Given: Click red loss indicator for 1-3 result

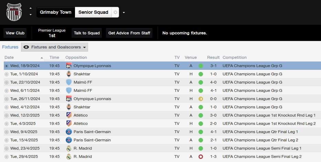Looking at the screenshot, I should coord(201,157).
